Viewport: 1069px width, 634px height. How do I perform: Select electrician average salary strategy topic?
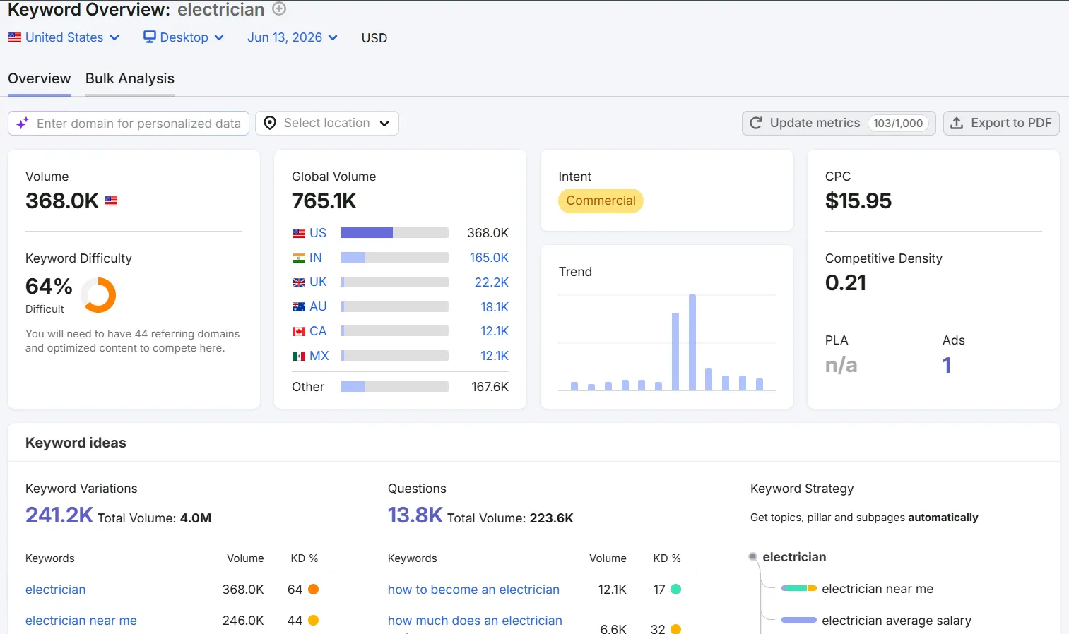point(897,621)
